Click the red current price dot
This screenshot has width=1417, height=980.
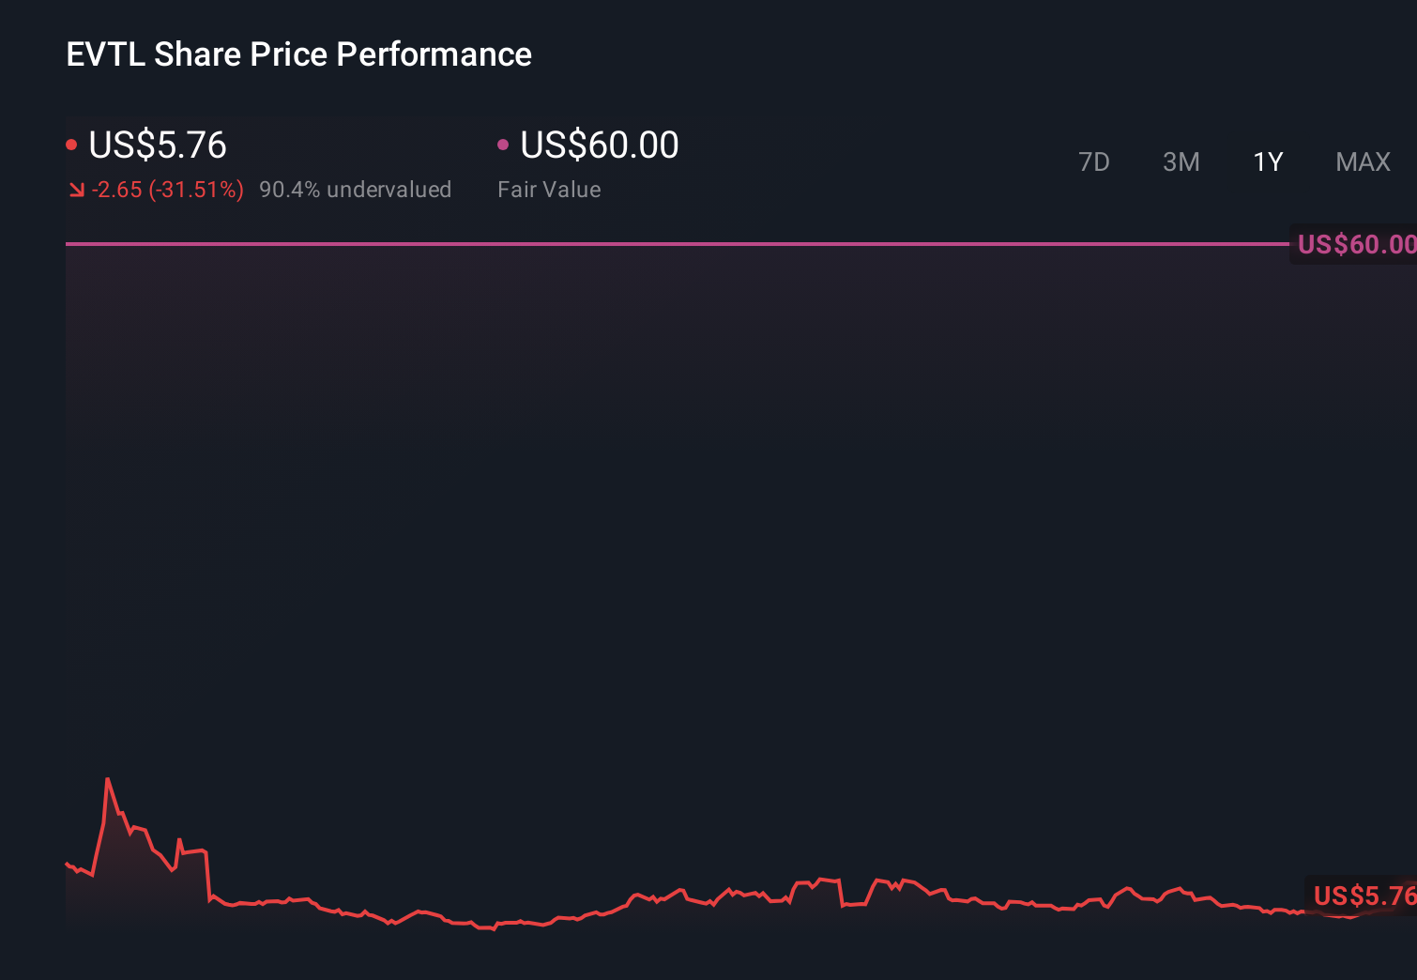pyautogui.click(x=72, y=144)
